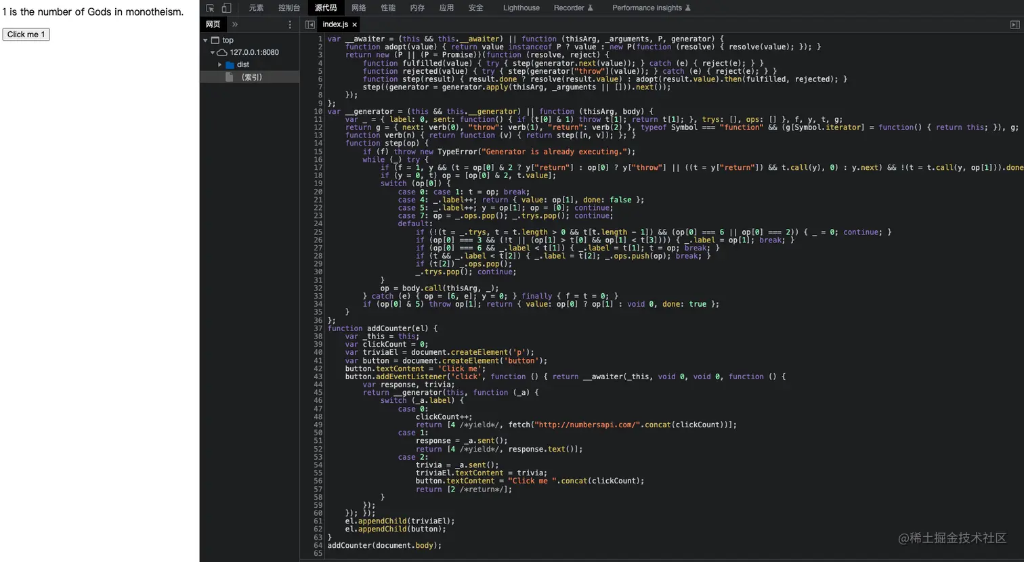Open the Lighthouse panel

(x=521, y=8)
